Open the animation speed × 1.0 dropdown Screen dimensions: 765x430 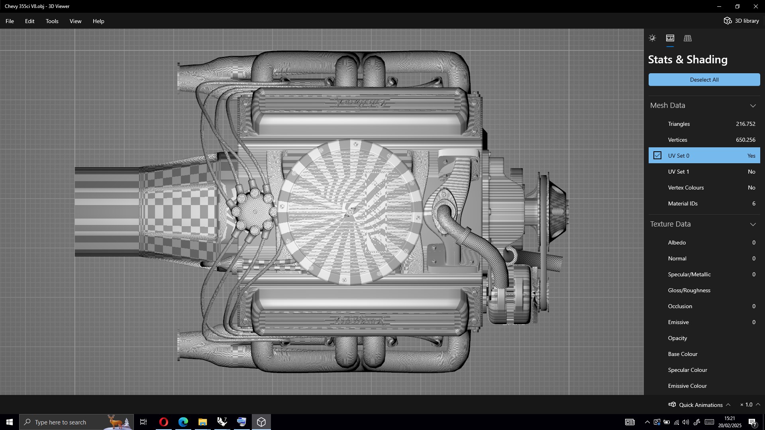coord(750,405)
